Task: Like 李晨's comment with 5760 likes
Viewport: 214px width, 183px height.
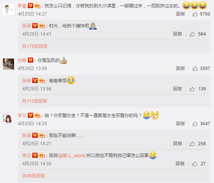Action: tap(195, 14)
